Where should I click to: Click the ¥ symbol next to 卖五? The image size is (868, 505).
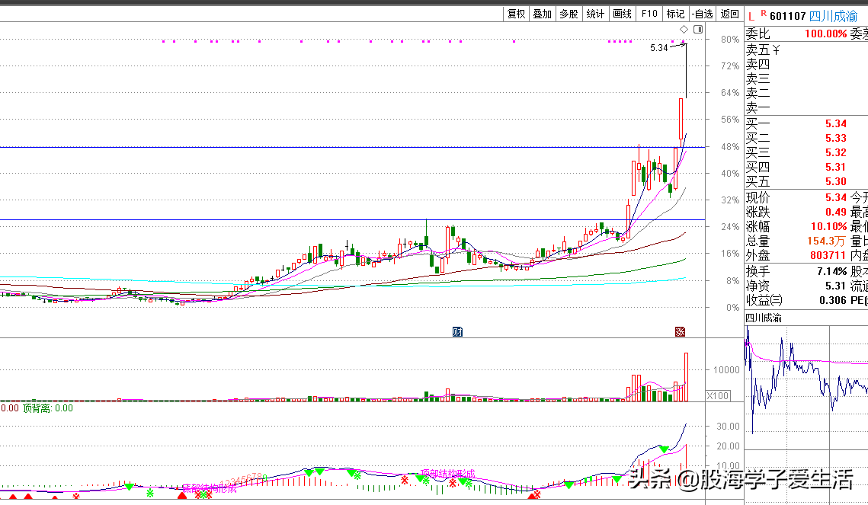776,50
